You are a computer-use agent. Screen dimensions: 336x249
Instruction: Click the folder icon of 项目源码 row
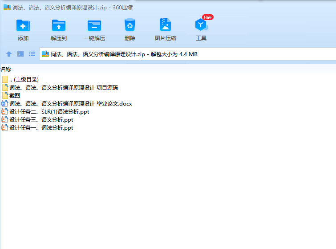point(5,87)
